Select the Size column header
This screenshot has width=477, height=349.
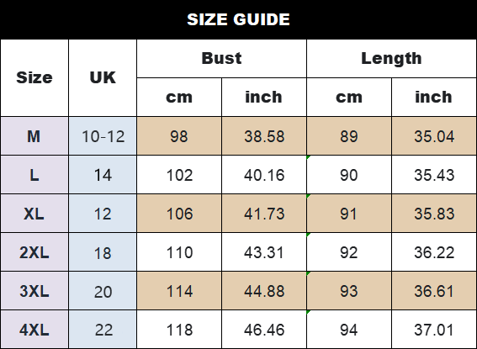pos(34,78)
